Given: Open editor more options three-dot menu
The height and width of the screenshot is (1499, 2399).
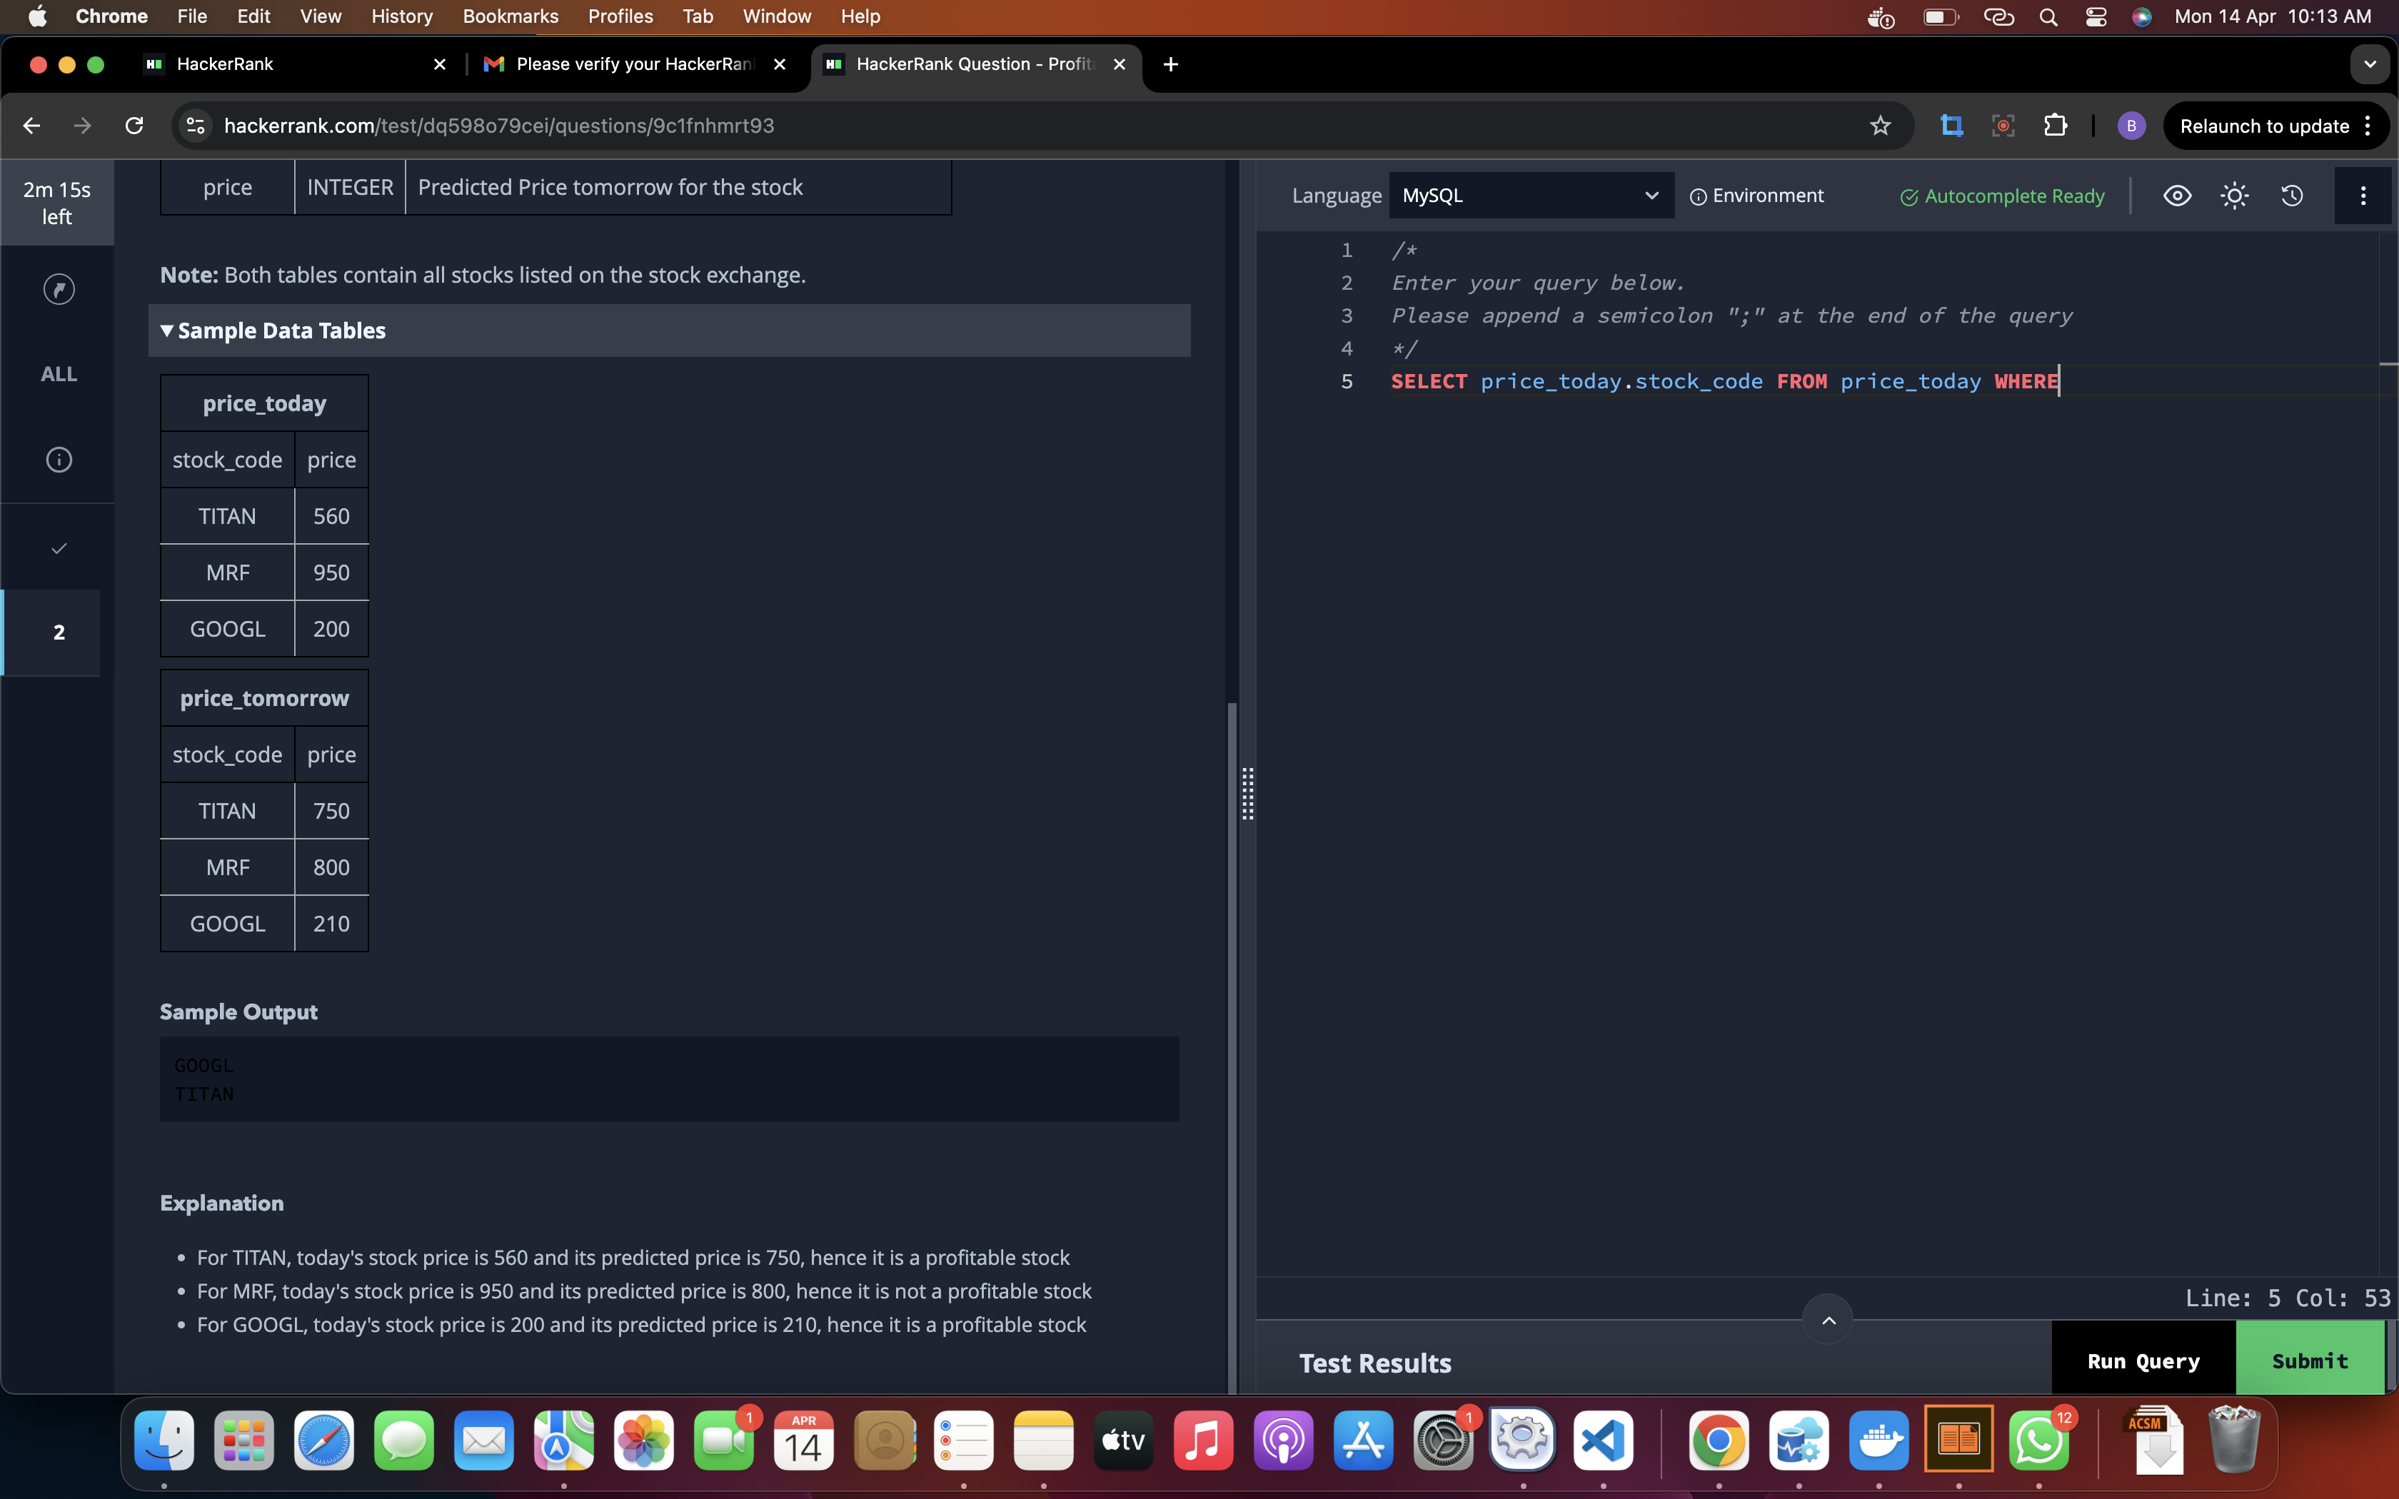Looking at the screenshot, I should point(2363,196).
